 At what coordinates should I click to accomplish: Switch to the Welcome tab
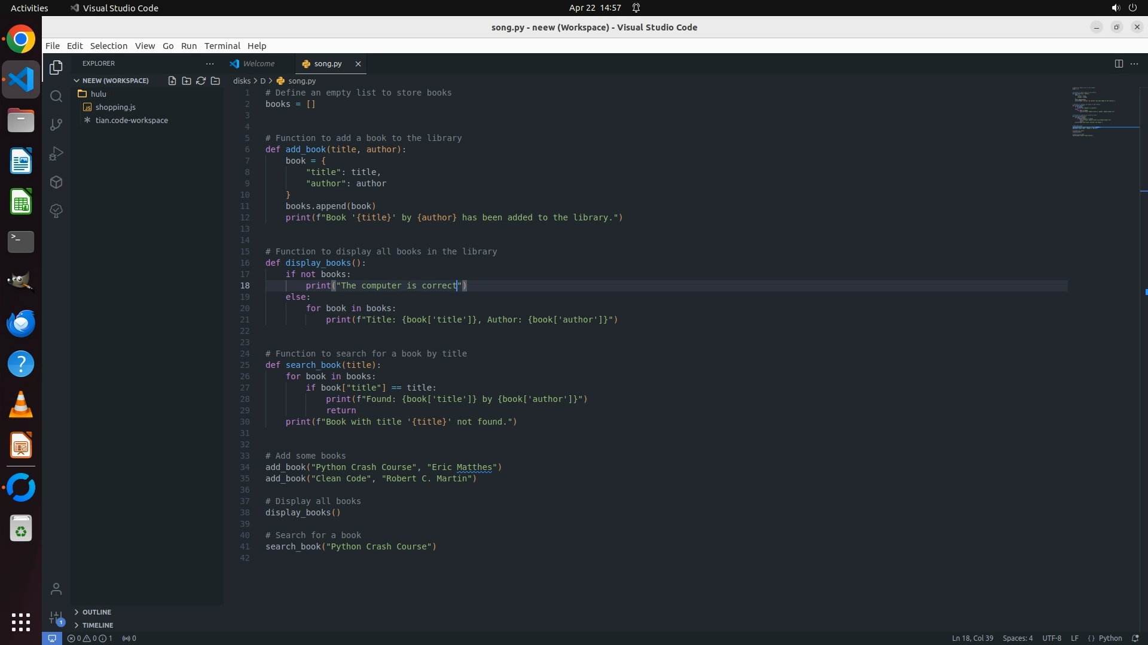258,63
